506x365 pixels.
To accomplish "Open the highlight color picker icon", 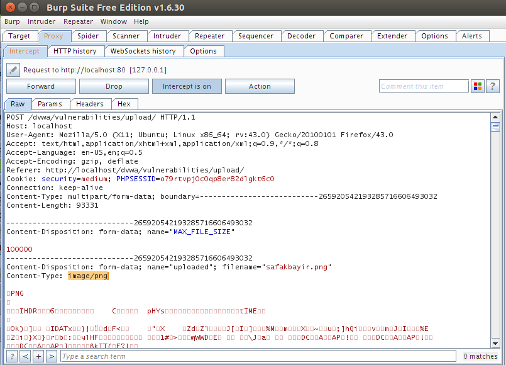I will [x=478, y=86].
